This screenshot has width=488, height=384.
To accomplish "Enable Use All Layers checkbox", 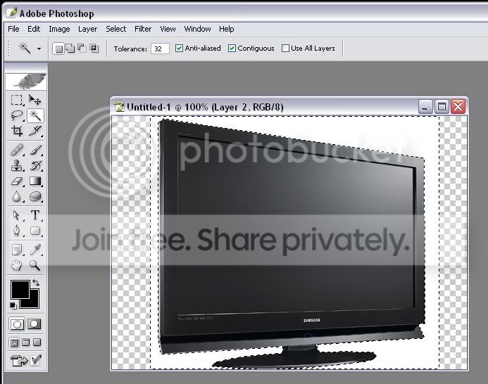I will 285,49.
